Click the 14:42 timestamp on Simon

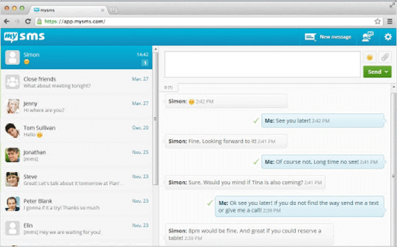(x=142, y=54)
